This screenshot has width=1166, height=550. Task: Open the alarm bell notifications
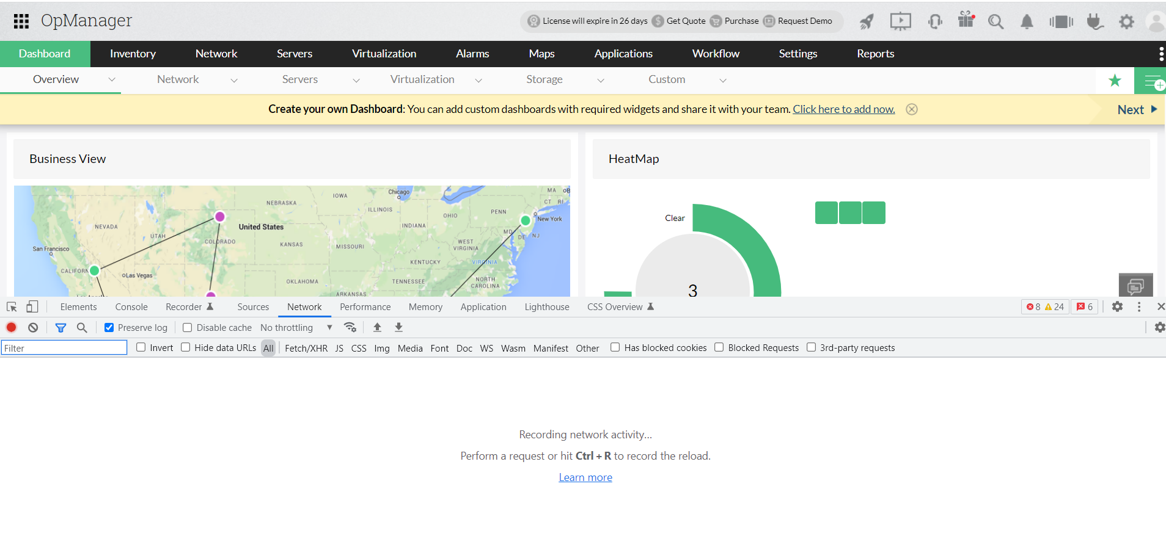[x=1027, y=22]
